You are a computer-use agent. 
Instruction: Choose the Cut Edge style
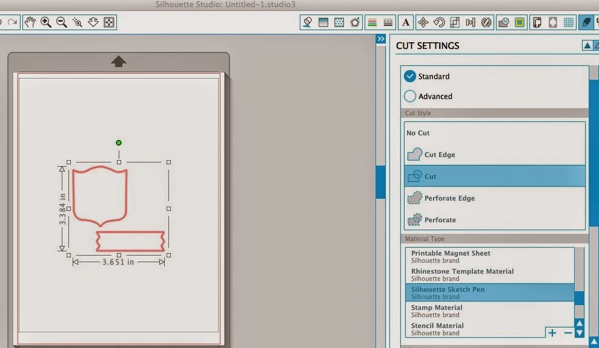pyautogui.click(x=495, y=155)
